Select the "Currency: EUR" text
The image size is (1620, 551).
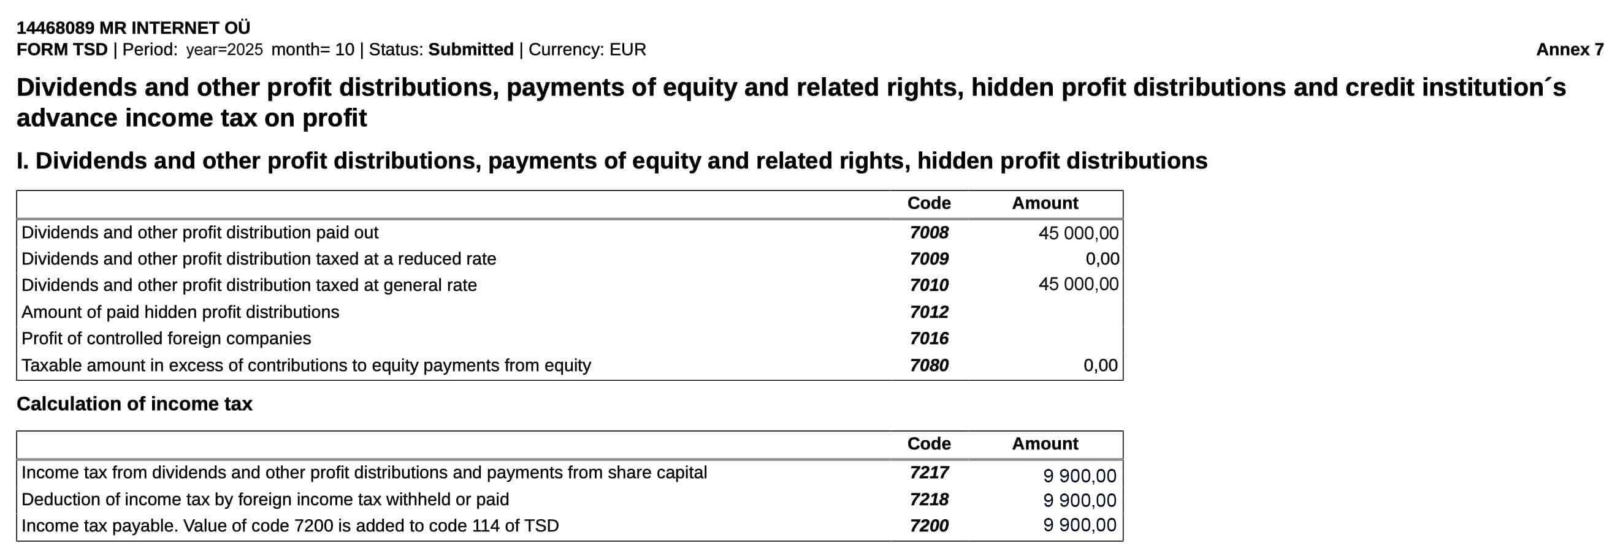(x=587, y=50)
